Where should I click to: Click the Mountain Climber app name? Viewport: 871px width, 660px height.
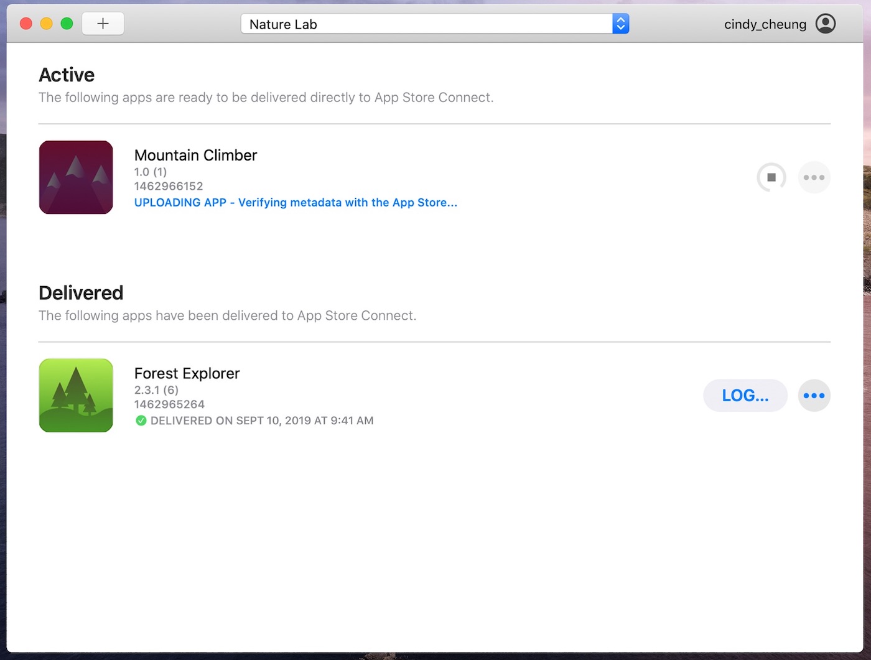pos(195,155)
